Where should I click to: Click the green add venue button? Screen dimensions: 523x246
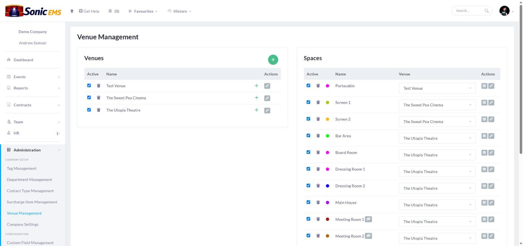pyautogui.click(x=273, y=60)
